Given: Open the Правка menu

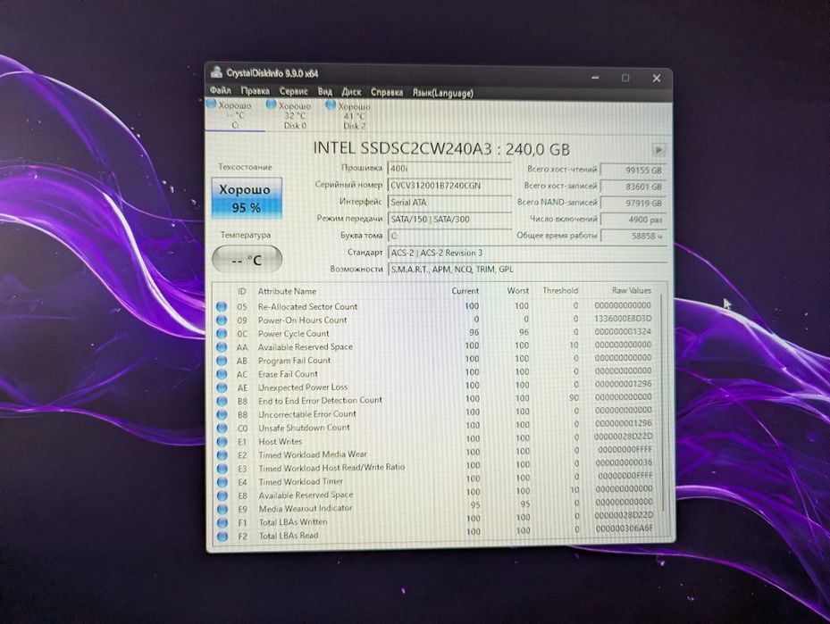Looking at the screenshot, I should (256, 91).
